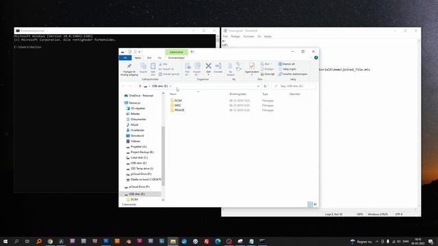The height and width of the screenshot is (246, 438).
Task: Expand breadcrumb chevron after USB-drev (E:)
Action: [x=170, y=86]
